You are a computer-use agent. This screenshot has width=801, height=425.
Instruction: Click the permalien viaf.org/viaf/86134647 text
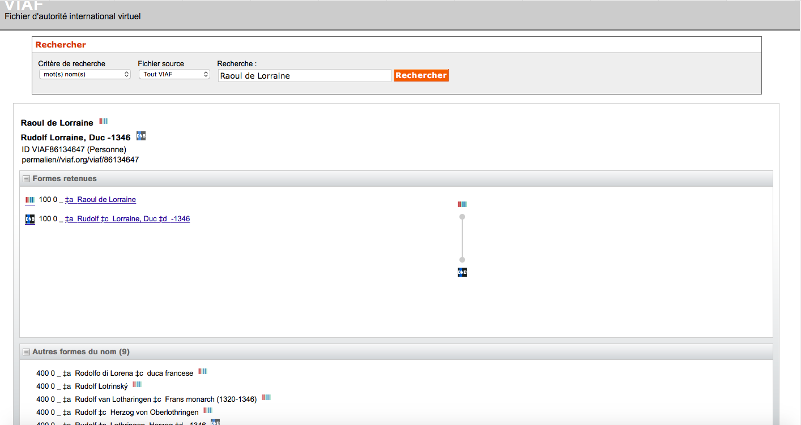(x=80, y=160)
